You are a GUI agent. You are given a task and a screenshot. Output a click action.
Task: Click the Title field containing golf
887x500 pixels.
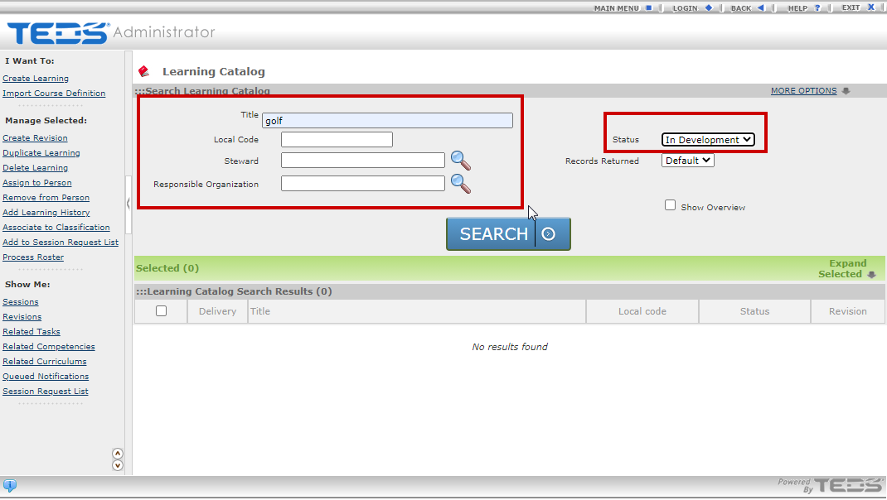pyautogui.click(x=387, y=120)
